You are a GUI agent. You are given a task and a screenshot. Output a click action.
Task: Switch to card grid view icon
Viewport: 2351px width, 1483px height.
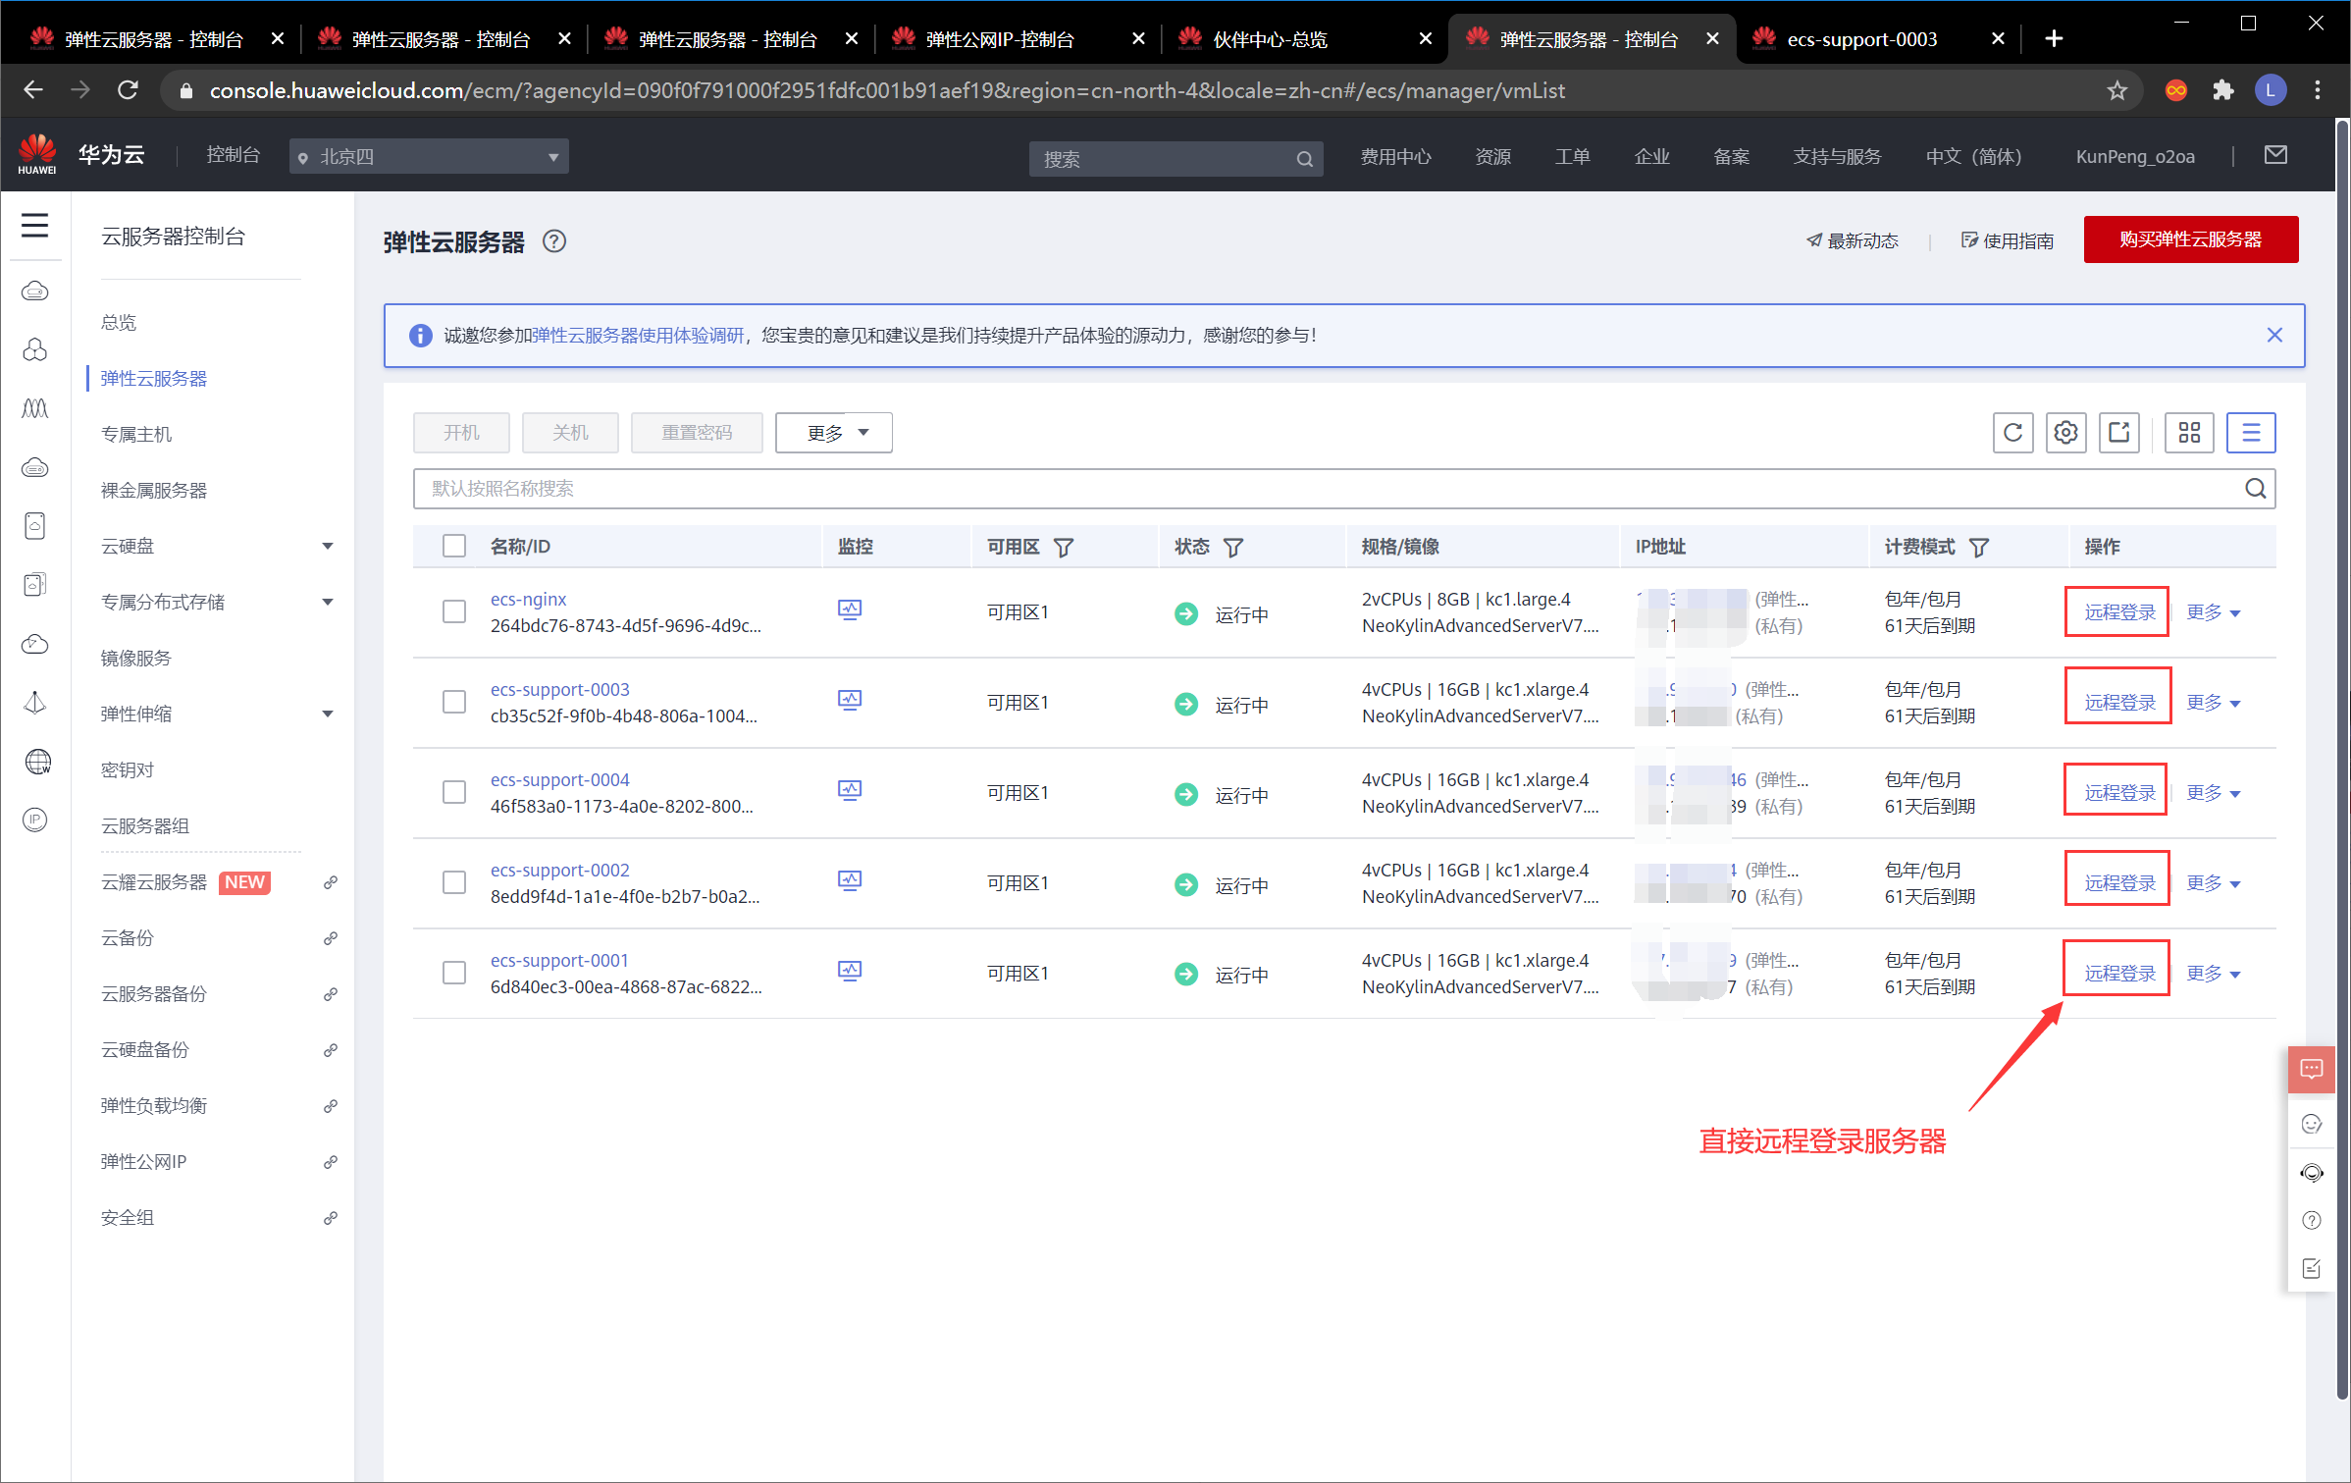point(2189,433)
